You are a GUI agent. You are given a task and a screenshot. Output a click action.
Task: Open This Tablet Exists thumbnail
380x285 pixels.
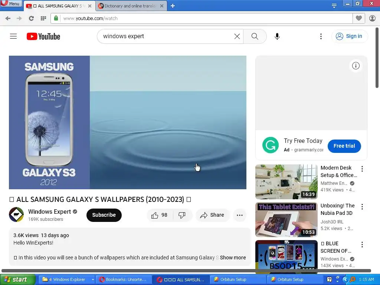[x=286, y=220]
